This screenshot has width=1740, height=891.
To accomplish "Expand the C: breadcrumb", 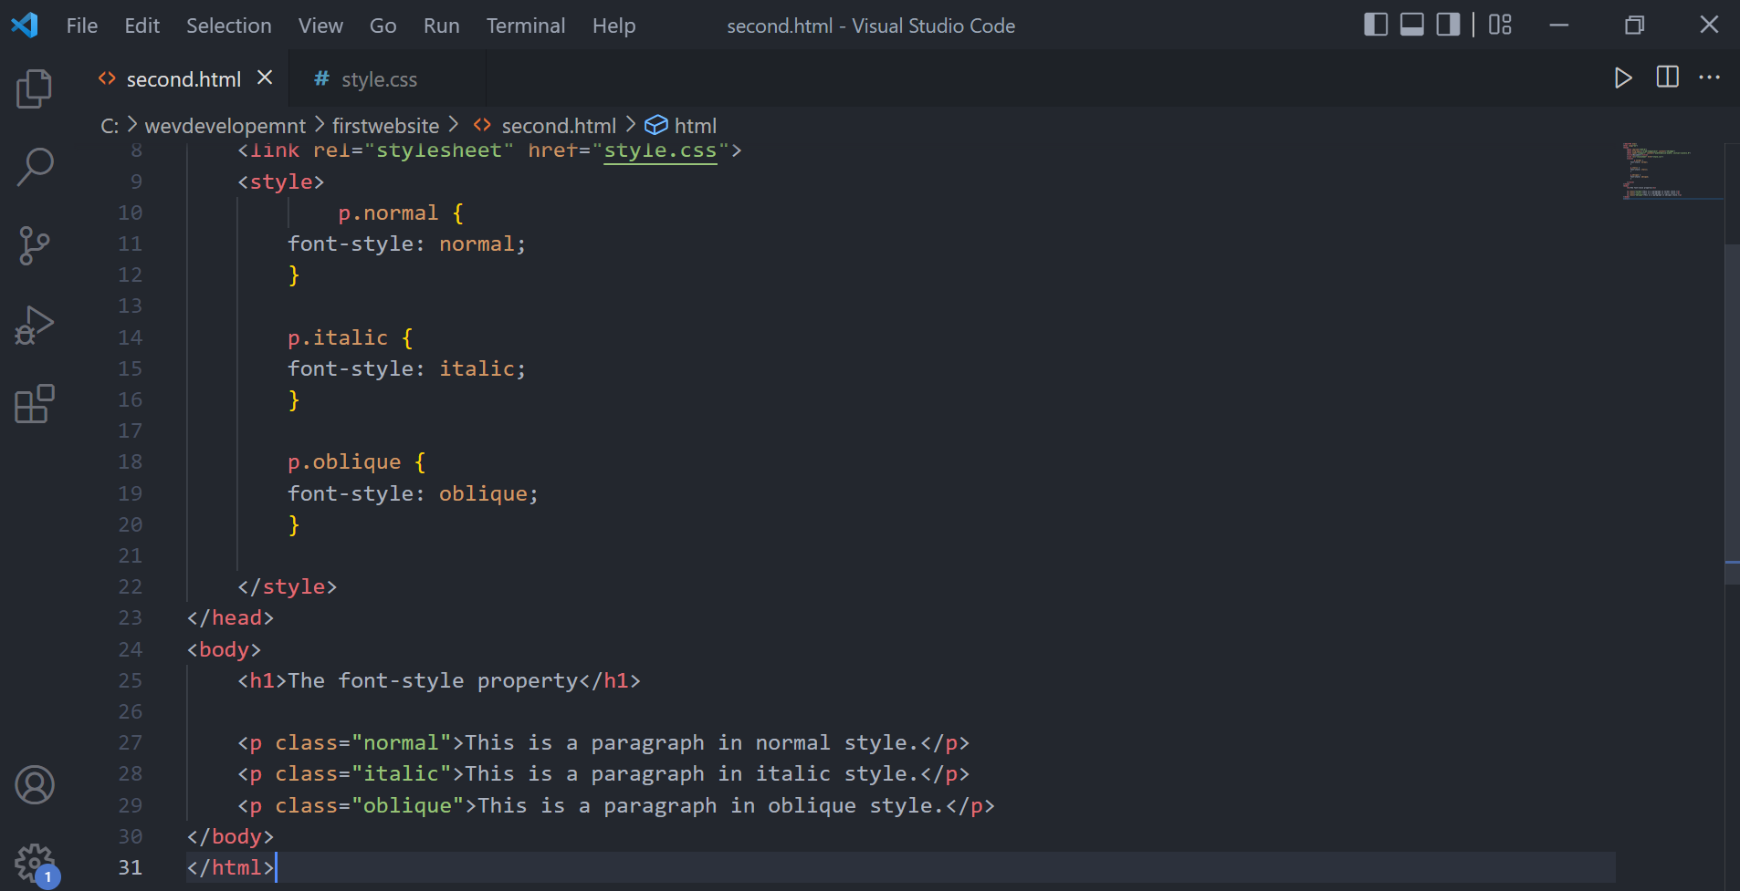I will pos(110,126).
